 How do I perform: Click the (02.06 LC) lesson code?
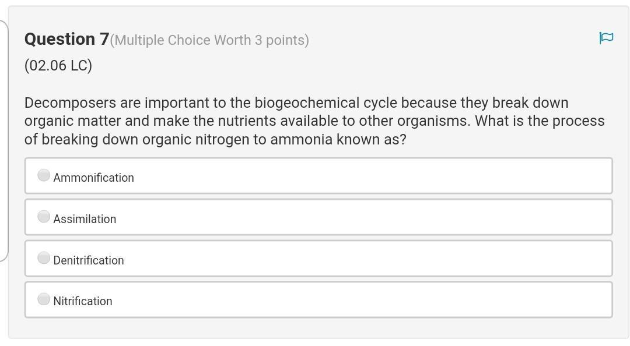[x=58, y=65]
